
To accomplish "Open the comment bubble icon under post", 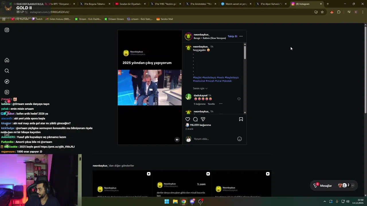I will tap(195, 119).
